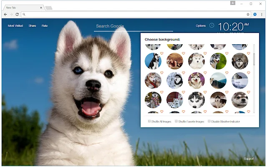Viewport: 267px width, 167px height.
Task: Bookmark this page with the star icon
Action: (x=248, y=15)
